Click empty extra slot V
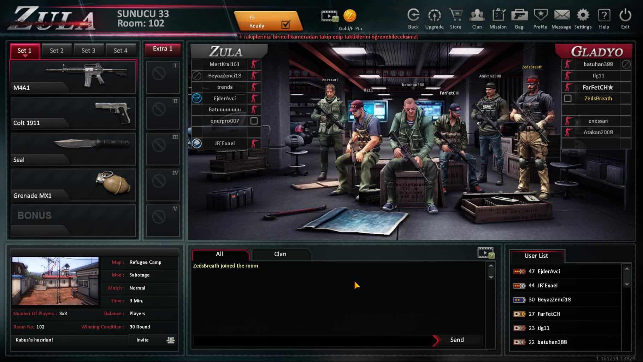 click(x=163, y=221)
